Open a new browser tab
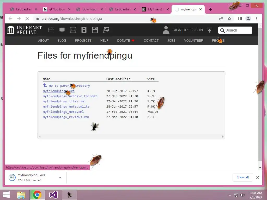 pos(210,10)
